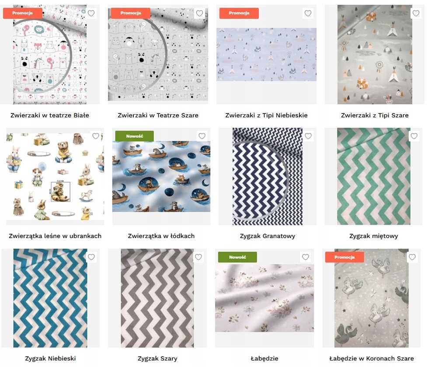Add Zwierzątka w łódkach to favorites
This screenshot has width=428, height=367.
(x=202, y=136)
